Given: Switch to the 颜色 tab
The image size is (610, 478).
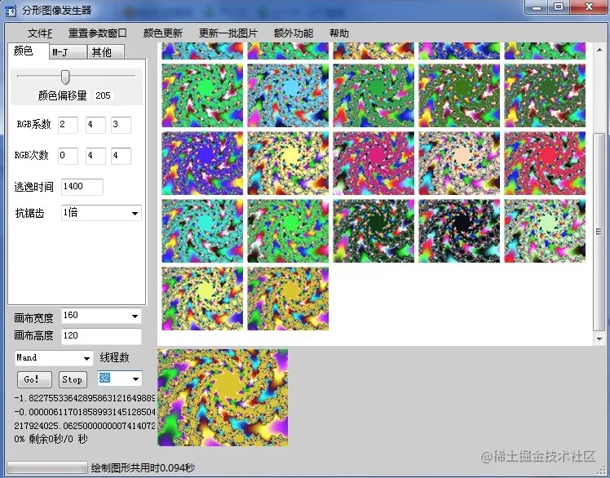Looking at the screenshot, I should coord(28,51).
